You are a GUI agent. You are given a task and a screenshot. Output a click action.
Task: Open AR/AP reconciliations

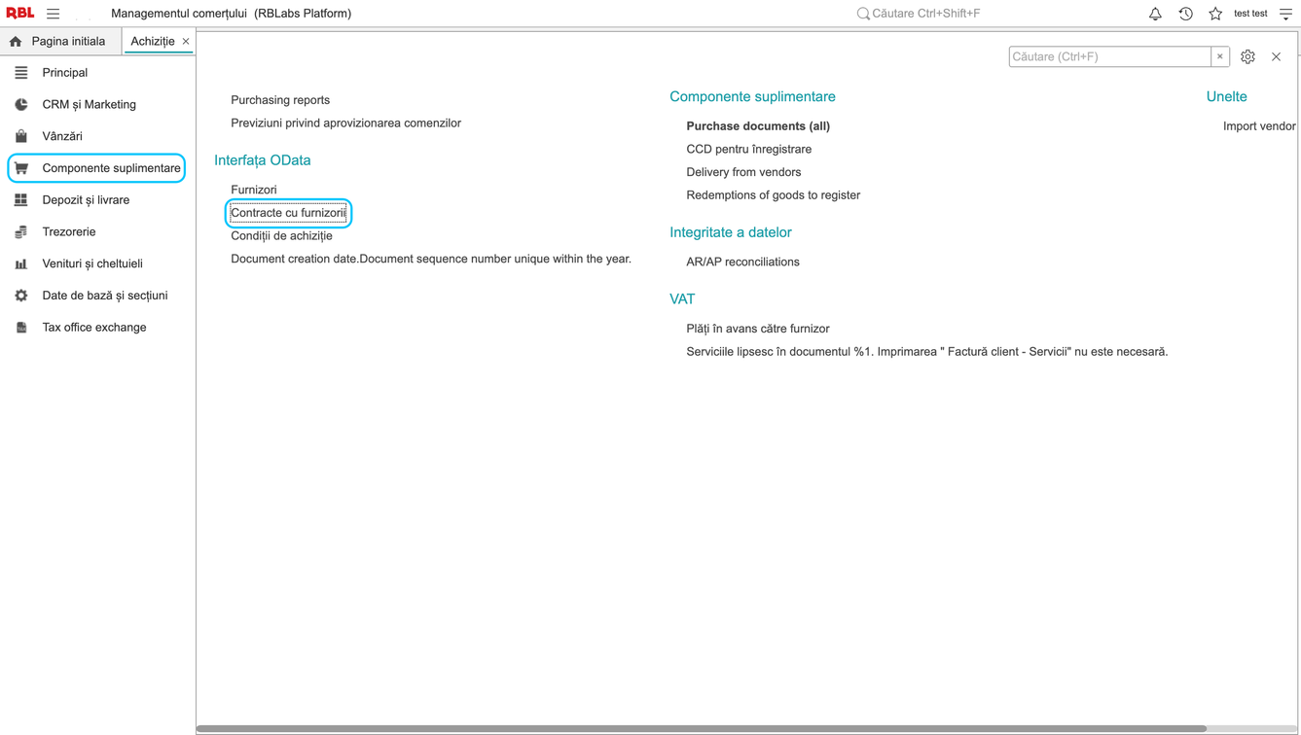click(742, 262)
